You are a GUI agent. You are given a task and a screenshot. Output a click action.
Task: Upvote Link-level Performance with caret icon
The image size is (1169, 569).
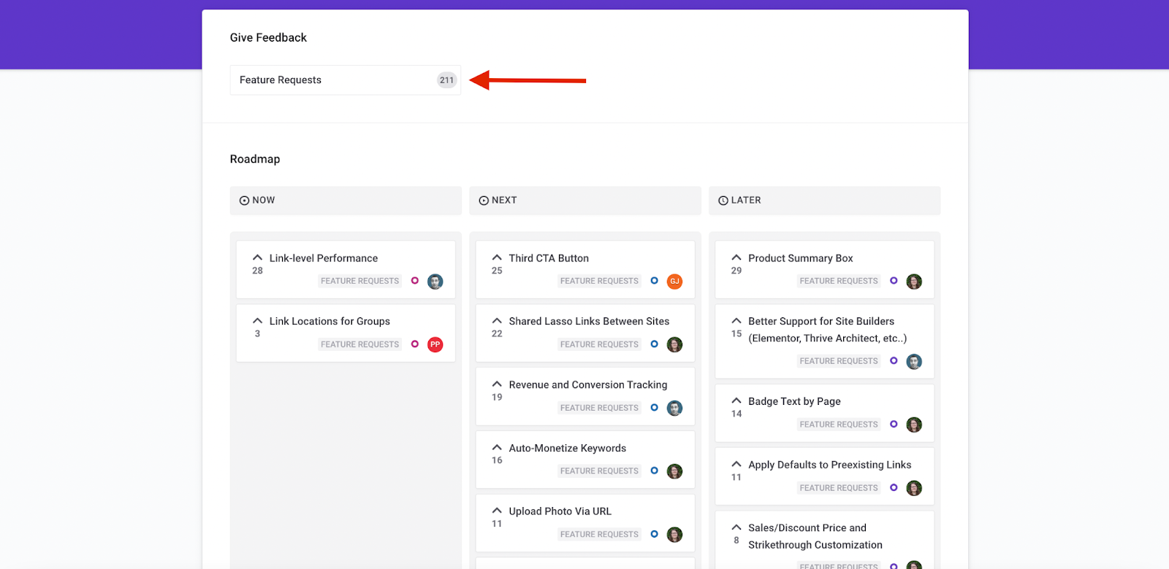pyautogui.click(x=257, y=258)
